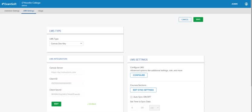Click the ExamSoft logo
This screenshot has width=252, height=112.
9,4
